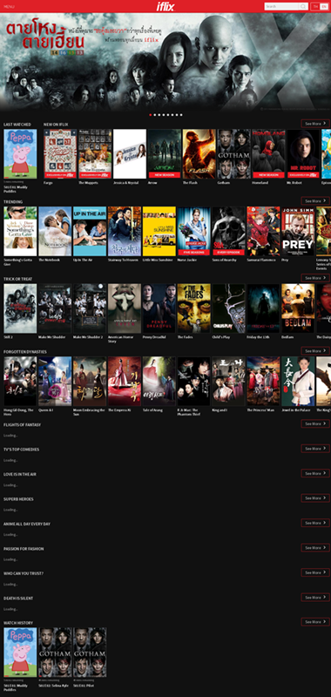Viewport: 331px width, 697px height.
Task: Click The Notebook title link
Action: click(x=49, y=260)
